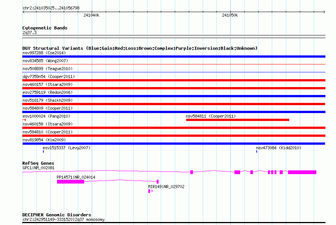Click the ruler's right end arrow
This screenshot has width=336, height=225.
coord(324,12)
